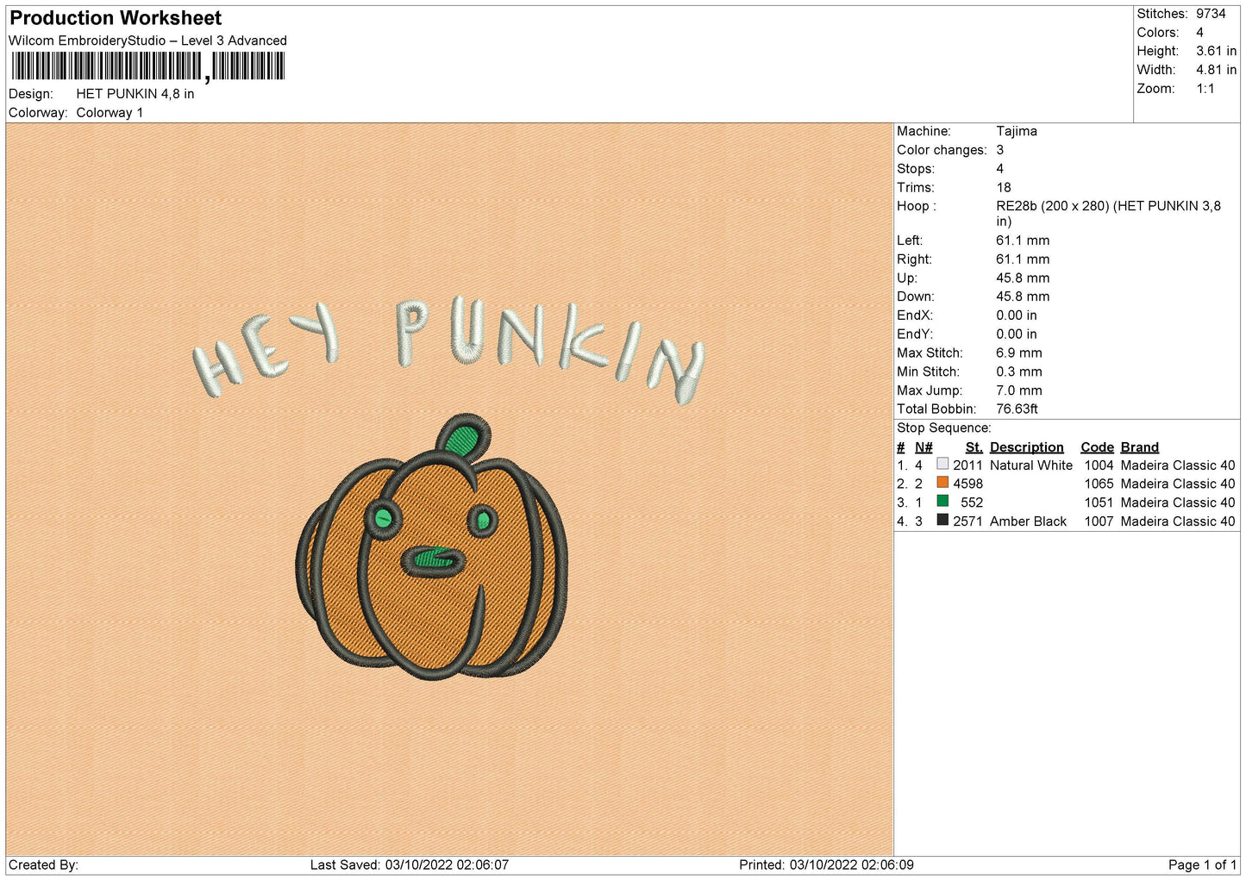Click the orange swatch for code 1065
The image size is (1246, 880).
[x=942, y=483]
